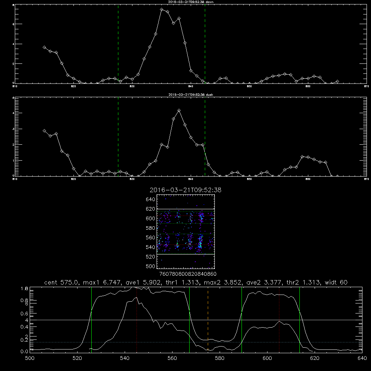
Task: Click the 'cent 575.0' value in the stats header
Action: click(x=62, y=282)
